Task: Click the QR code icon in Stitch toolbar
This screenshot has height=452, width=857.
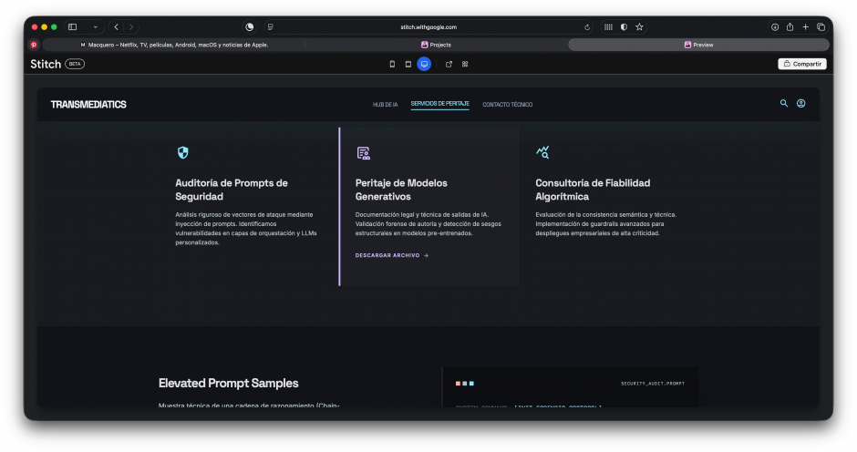Action: click(x=465, y=64)
